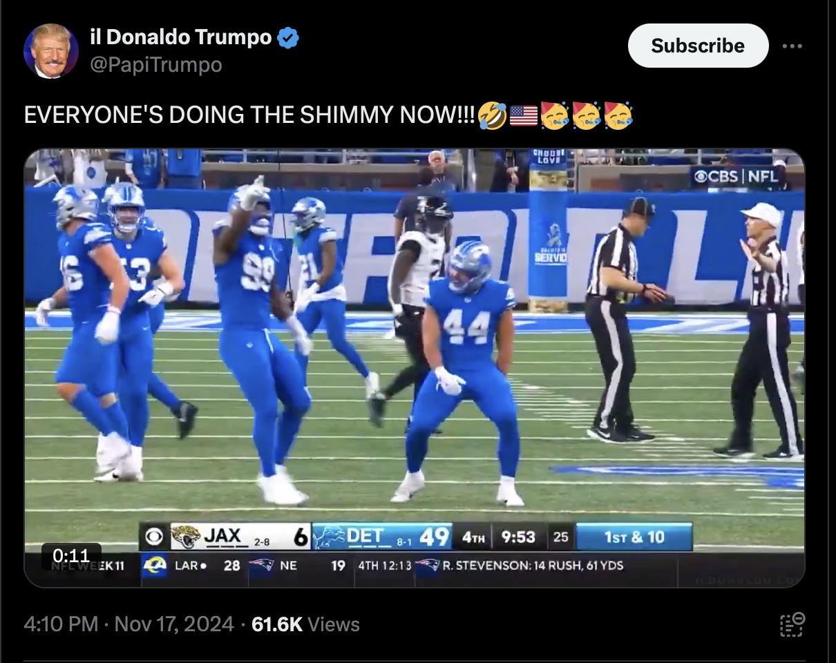
Task: Click the Lions DET score 49
Action: point(435,537)
